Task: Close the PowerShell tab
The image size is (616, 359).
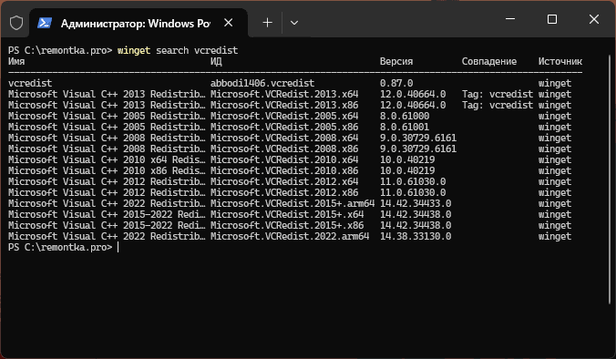Action: pyautogui.click(x=228, y=23)
